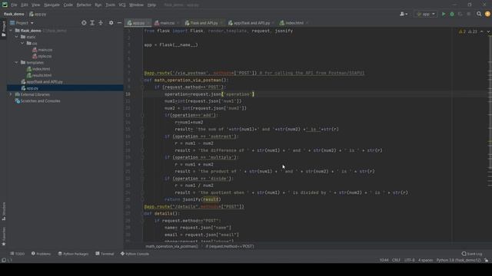Viewport: 492px width, 276px height.
Task: Click 4 spaces indent setting in status bar
Action: pyautogui.click(x=425, y=261)
